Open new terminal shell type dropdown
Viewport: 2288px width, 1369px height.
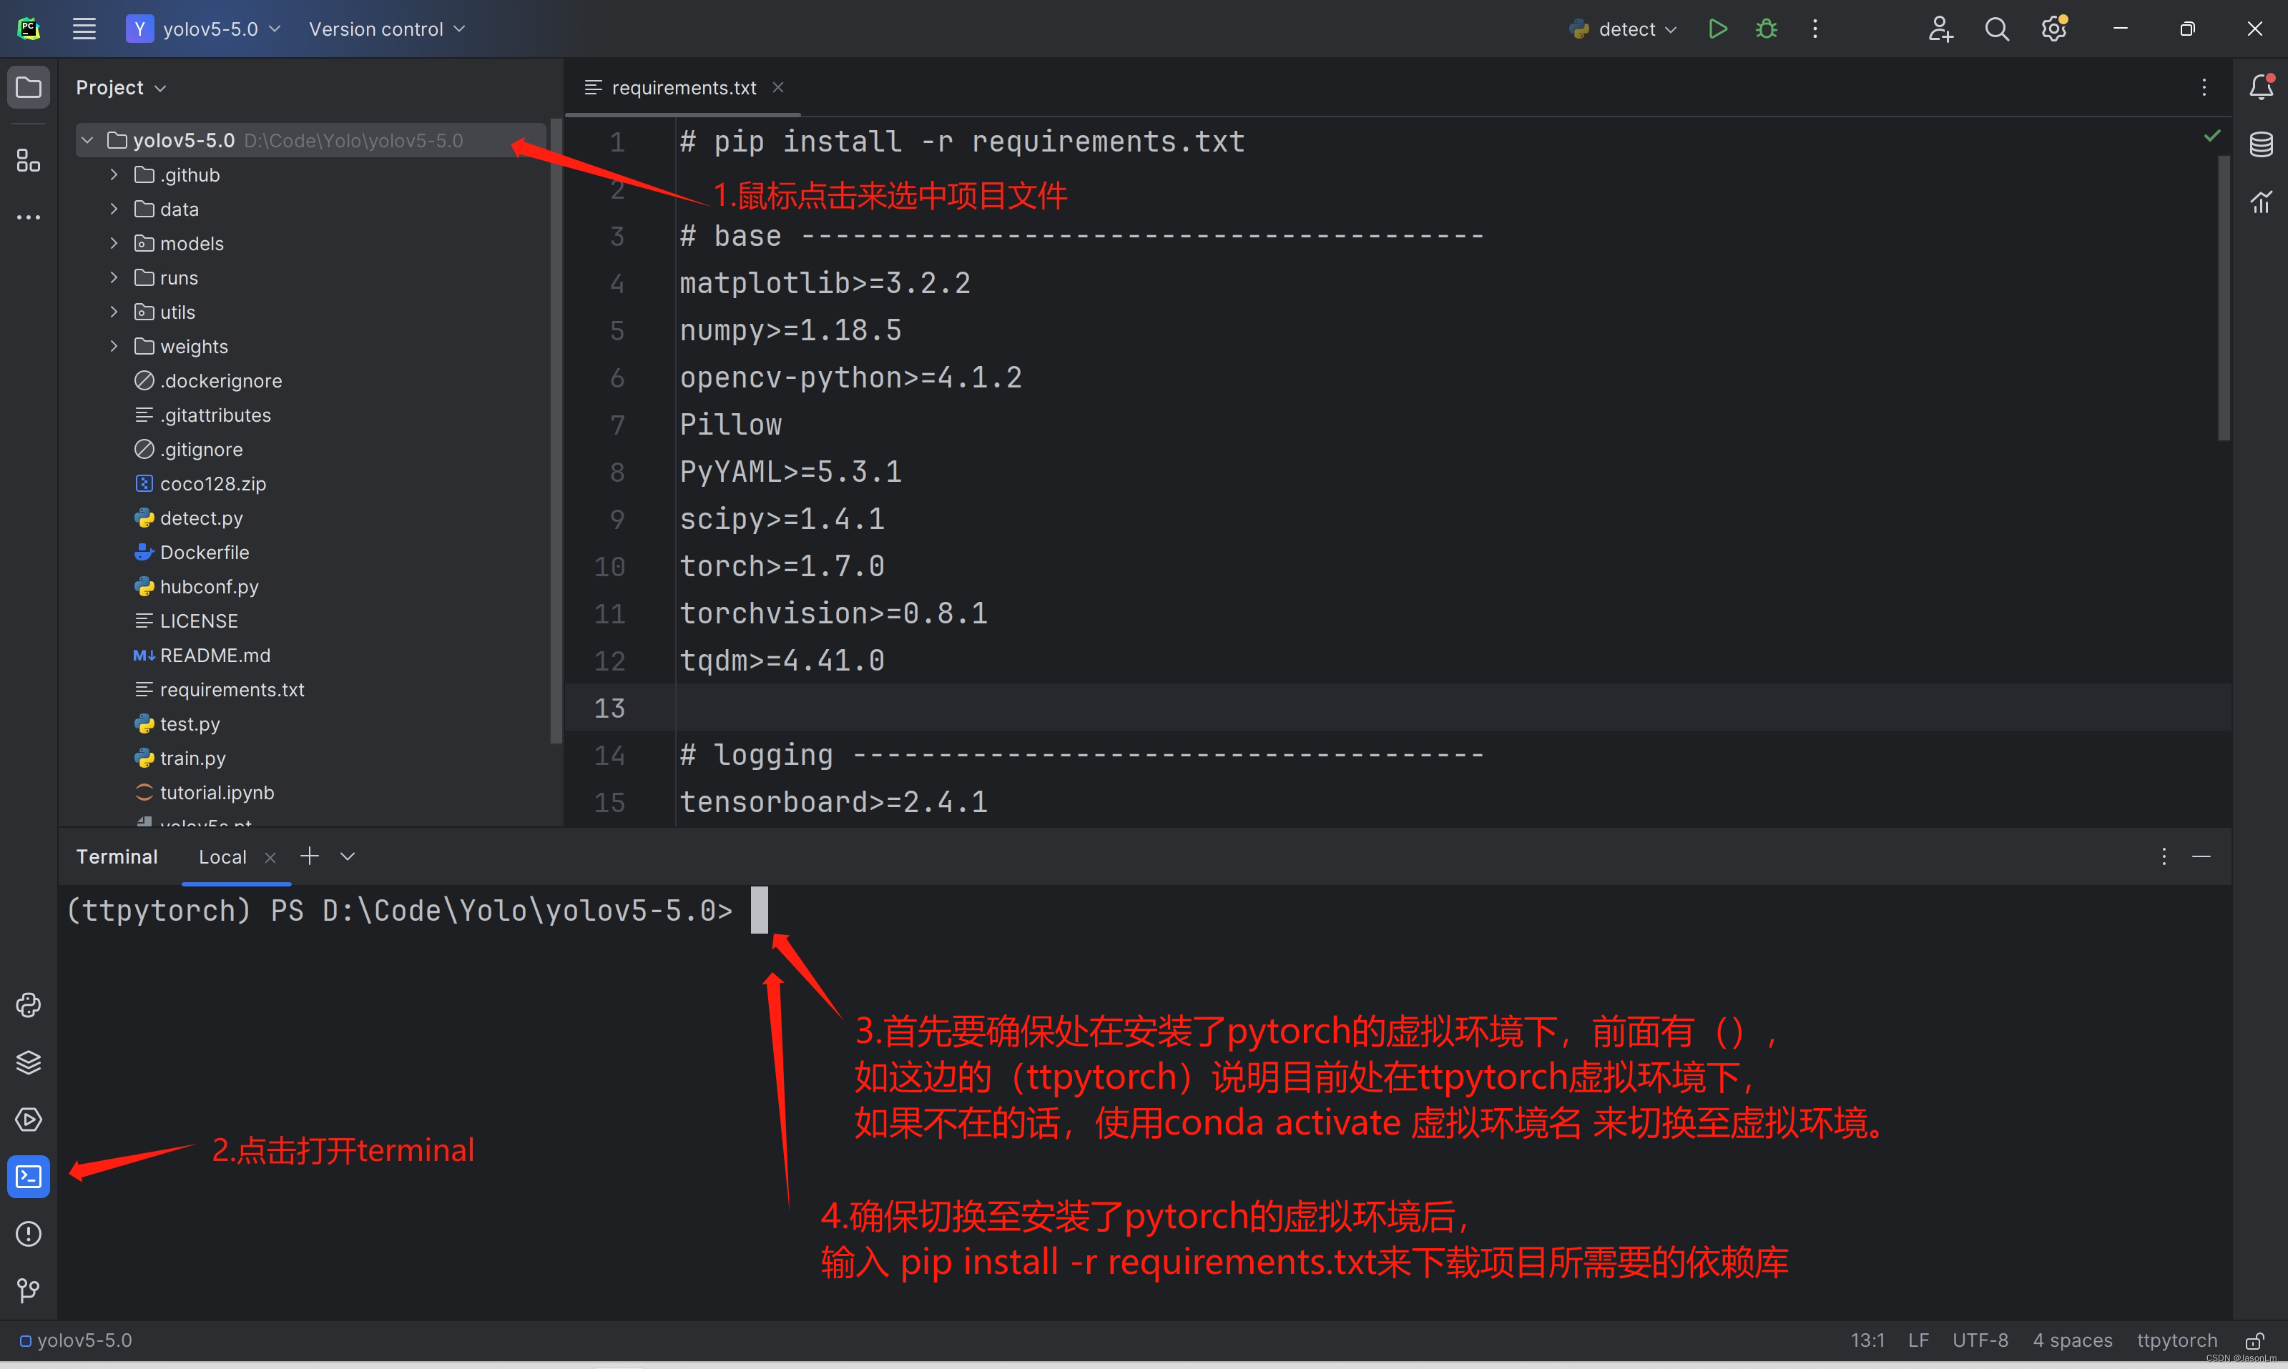348,856
